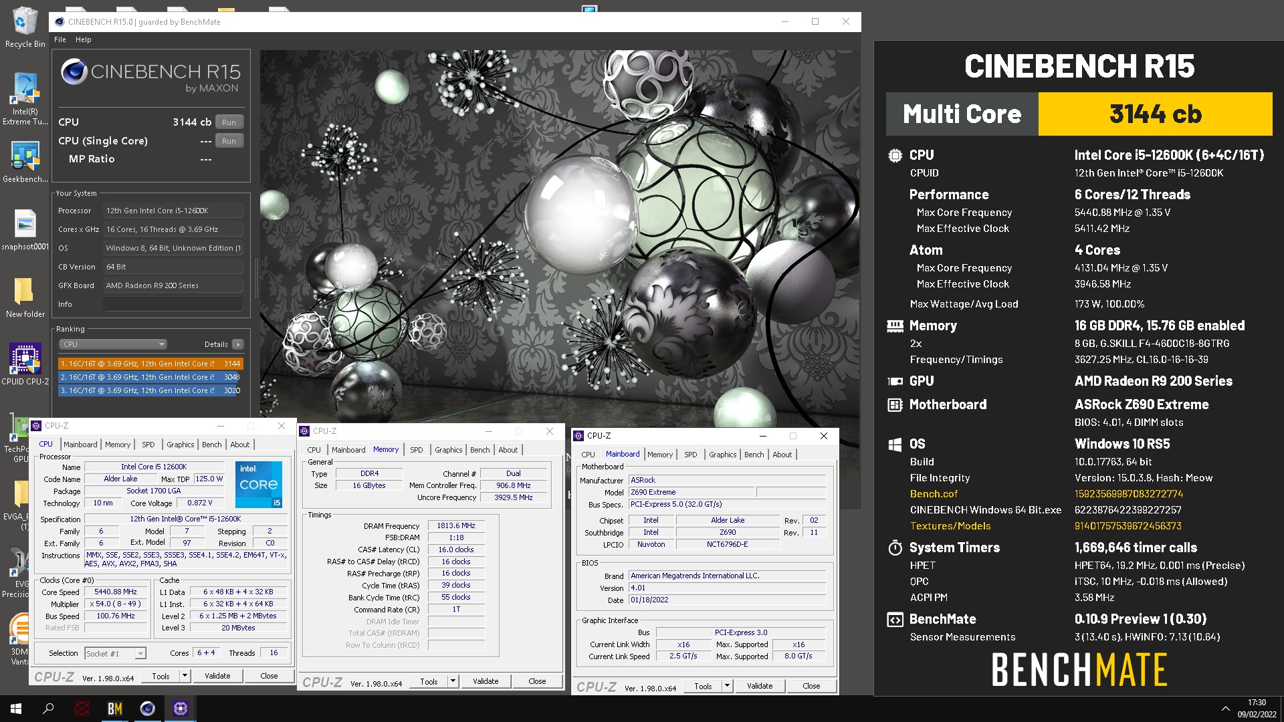Screen dimensions: 1284x722
Task: Show hidden system tray icons chevron
Action: (1225, 709)
